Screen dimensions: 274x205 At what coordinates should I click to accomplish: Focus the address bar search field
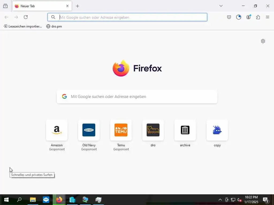(127, 17)
